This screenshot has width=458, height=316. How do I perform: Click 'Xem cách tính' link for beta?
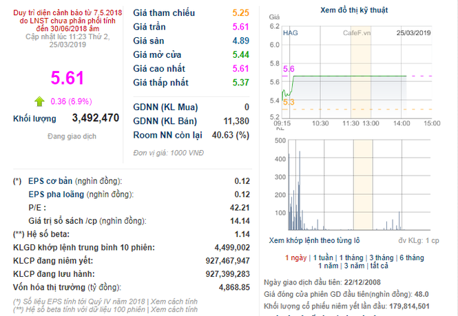tap(174, 309)
